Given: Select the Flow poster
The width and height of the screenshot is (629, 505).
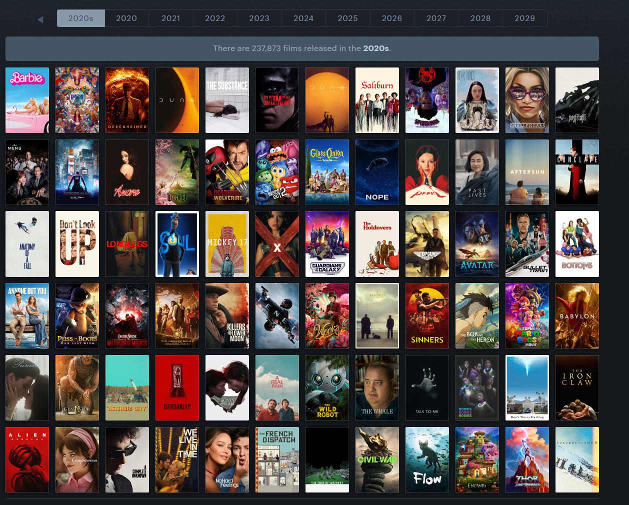Looking at the screenshot, I should click(427, 460).
